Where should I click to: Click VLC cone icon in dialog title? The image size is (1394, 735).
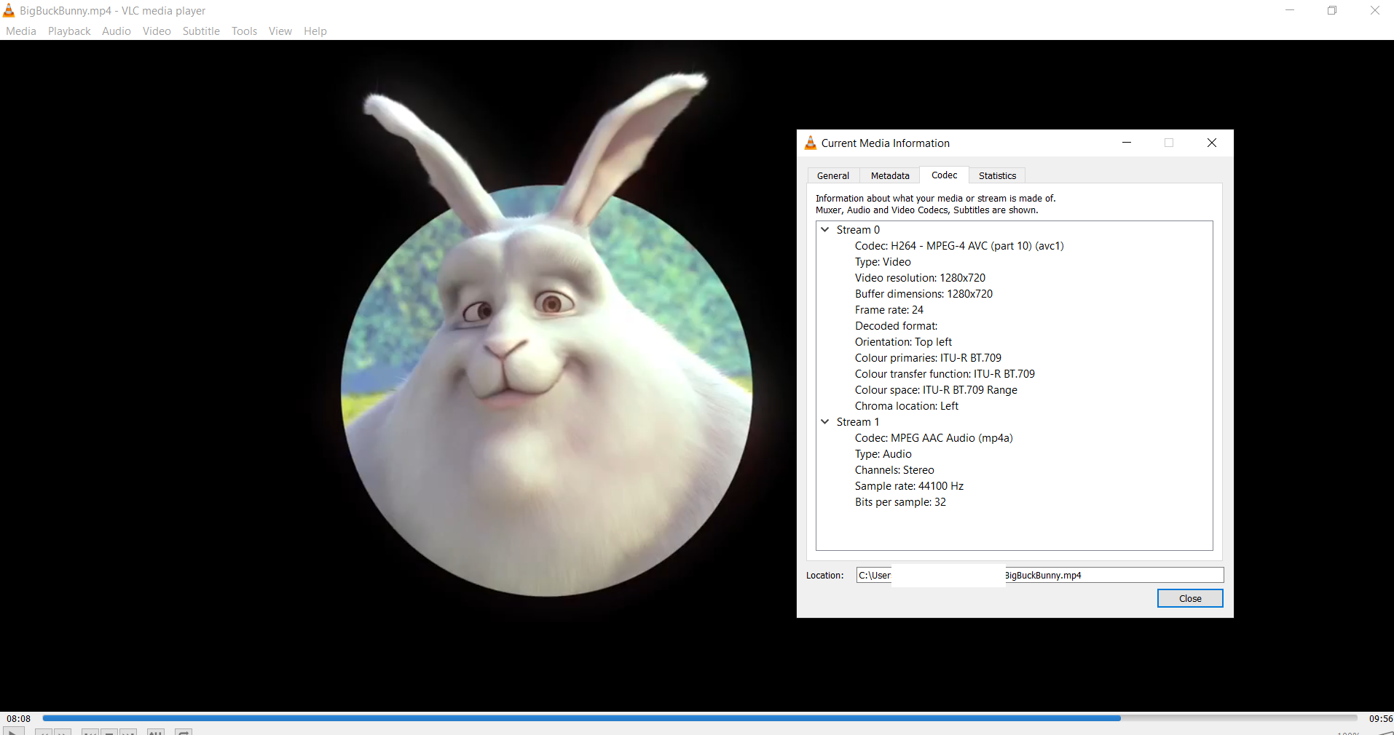pyautogui.click(x=811, y=143)
